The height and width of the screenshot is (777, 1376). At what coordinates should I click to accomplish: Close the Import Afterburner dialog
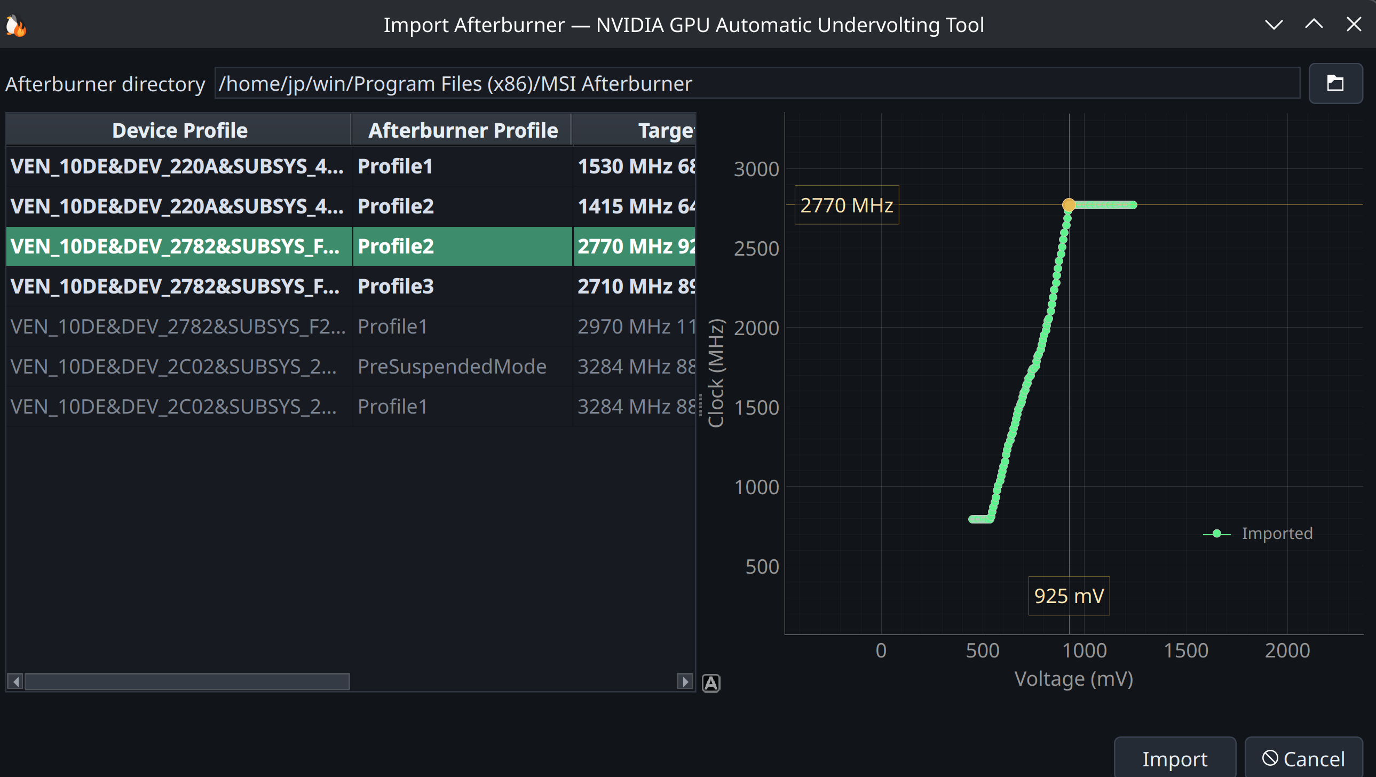(1354, 25)
